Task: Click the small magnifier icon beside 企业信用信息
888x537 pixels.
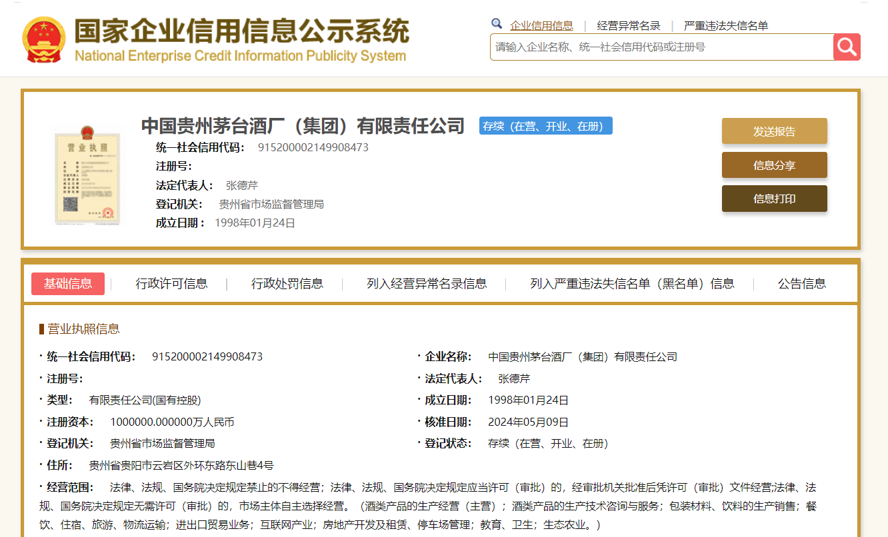Action: (497, 24)
